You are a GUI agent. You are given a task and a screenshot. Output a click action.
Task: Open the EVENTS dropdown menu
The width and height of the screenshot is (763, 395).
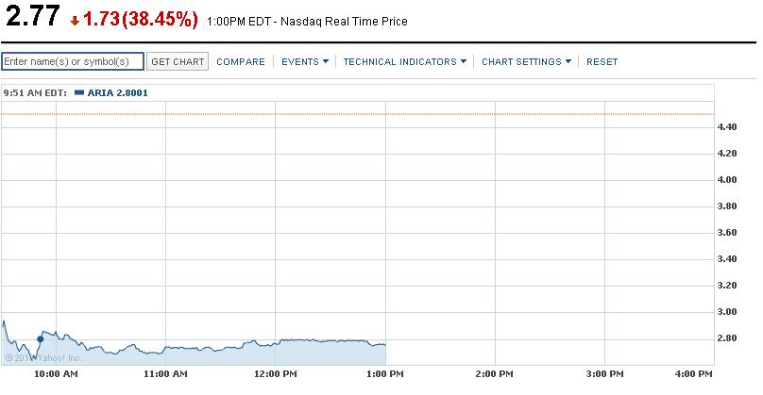point(305,62)
